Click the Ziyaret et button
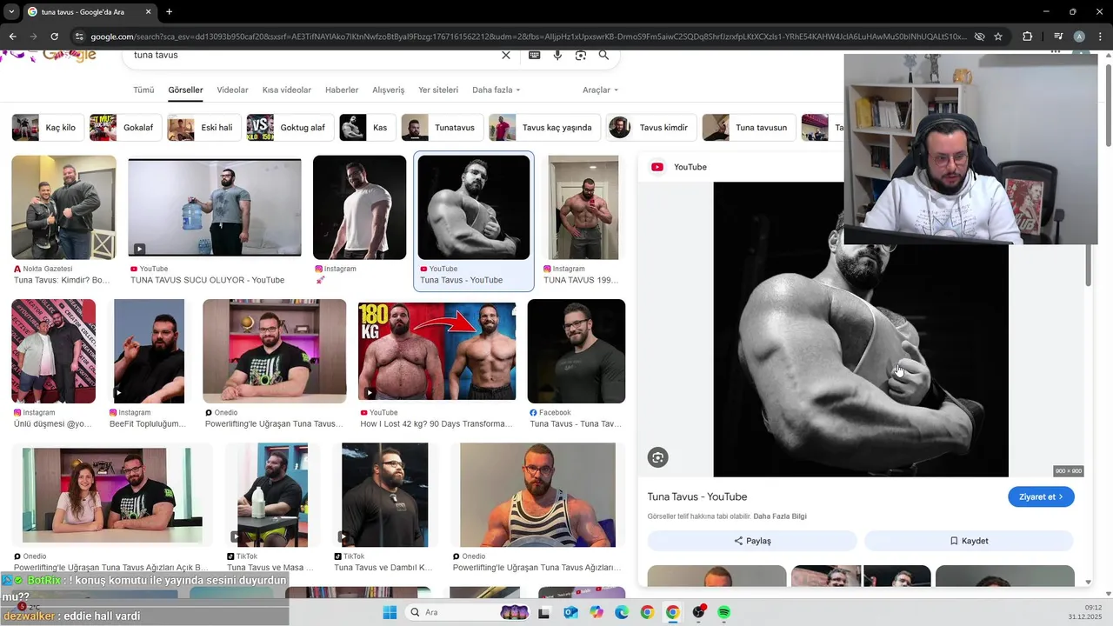This screenshot has width=1113, height=626. coord(1042,496)
